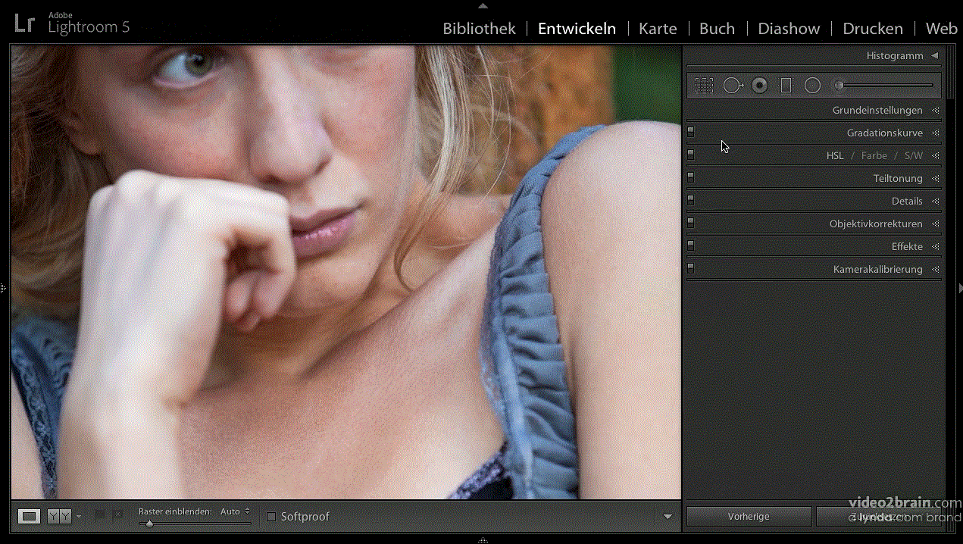
Task: Click the Histogramm panel title
Action: pos(895,56)
